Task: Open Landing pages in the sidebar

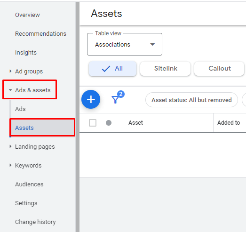Action: point(35,147)
